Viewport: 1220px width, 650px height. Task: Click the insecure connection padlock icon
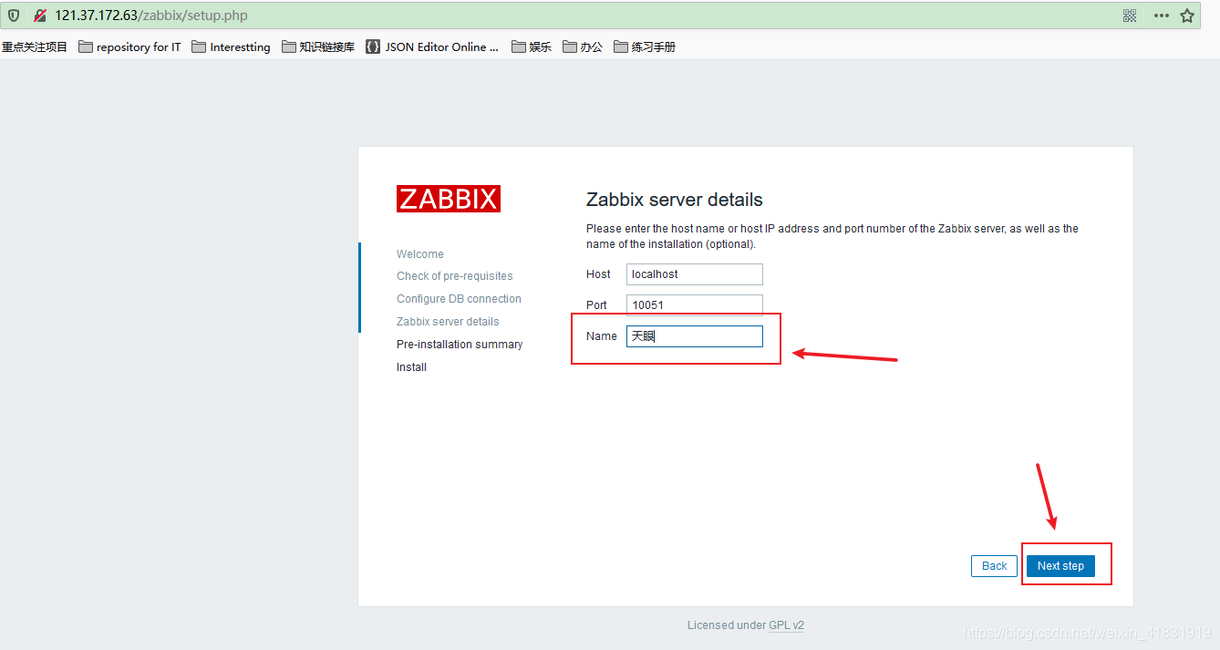(40, 15)
